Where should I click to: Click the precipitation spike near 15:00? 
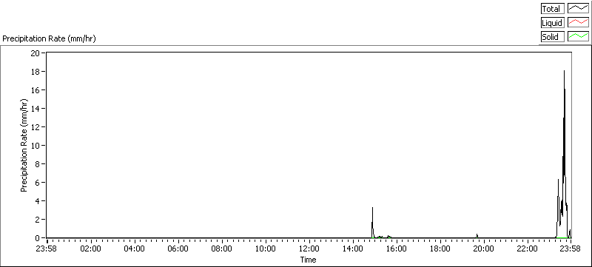click(372, 208)
